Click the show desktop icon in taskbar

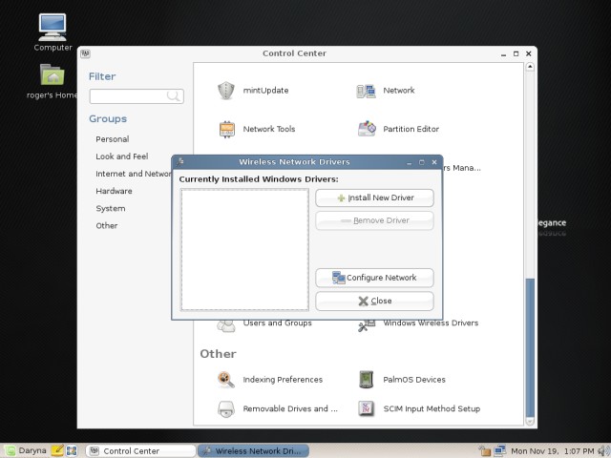click(x=72, y=451)
